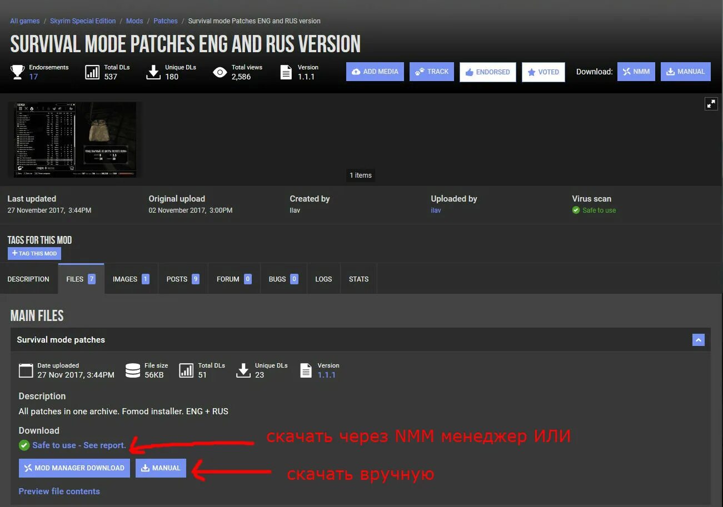Click the 'Main Files' heading
Screen dimensions: 723x507
tap(37, 316)
